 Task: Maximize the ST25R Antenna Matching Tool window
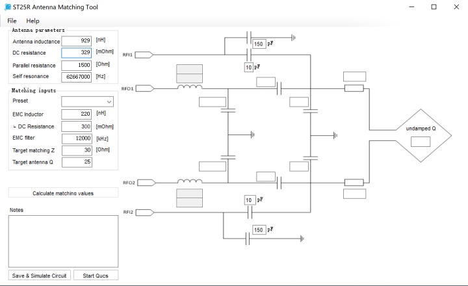tap(434, 7)
